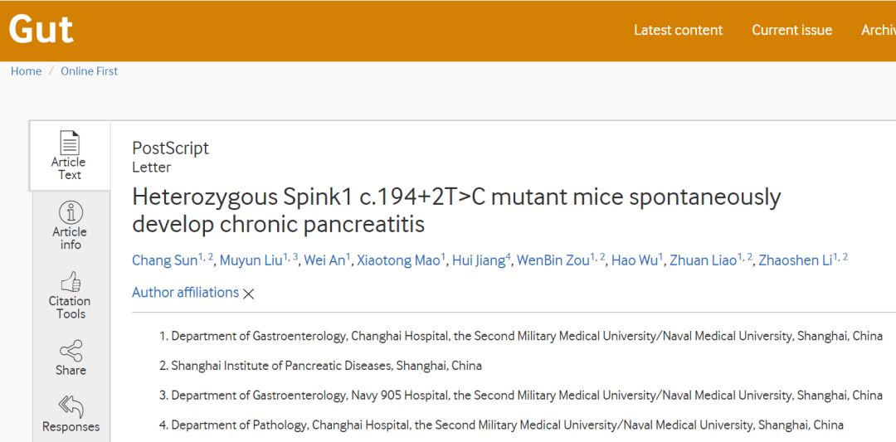This screenshot has height=442, width=896.
Task: Open the Responses reply-arrows icon
Action: pos(71,407)
